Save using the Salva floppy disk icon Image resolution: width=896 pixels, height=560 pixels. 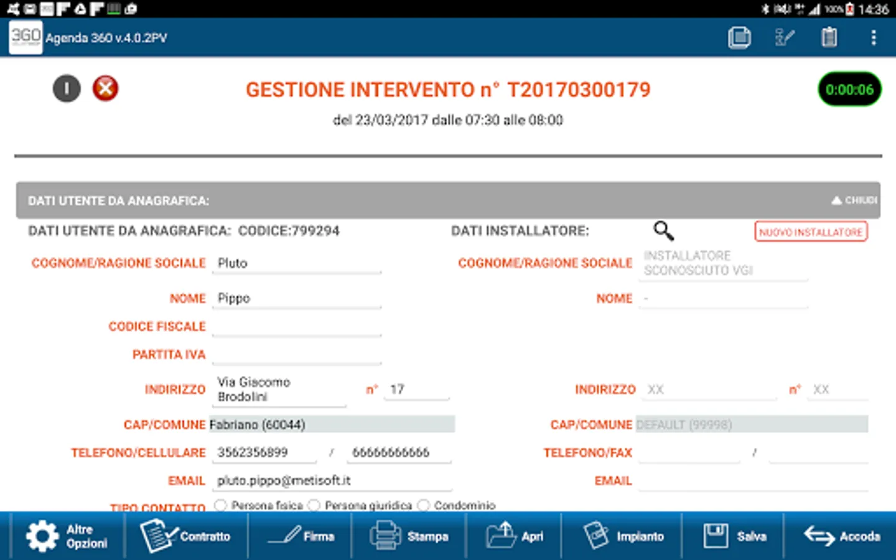point(716,536)
